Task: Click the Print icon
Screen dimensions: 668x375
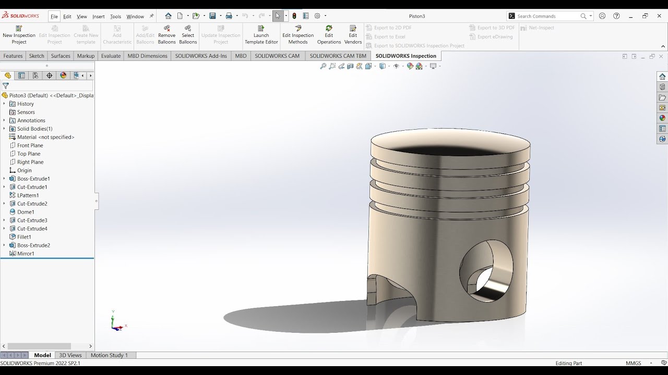Action: [x=229, y=16]
